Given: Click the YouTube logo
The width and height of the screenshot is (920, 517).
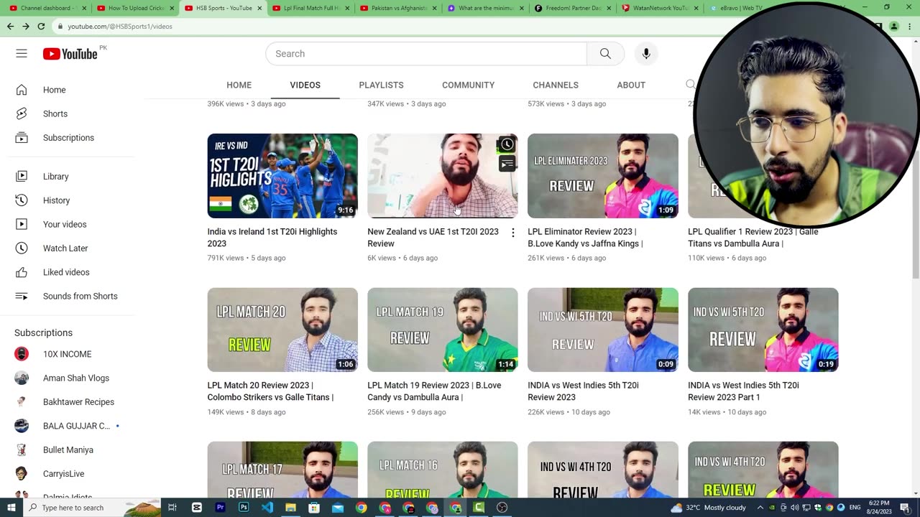Looking at the screenshot, I should tap(70, 54).
